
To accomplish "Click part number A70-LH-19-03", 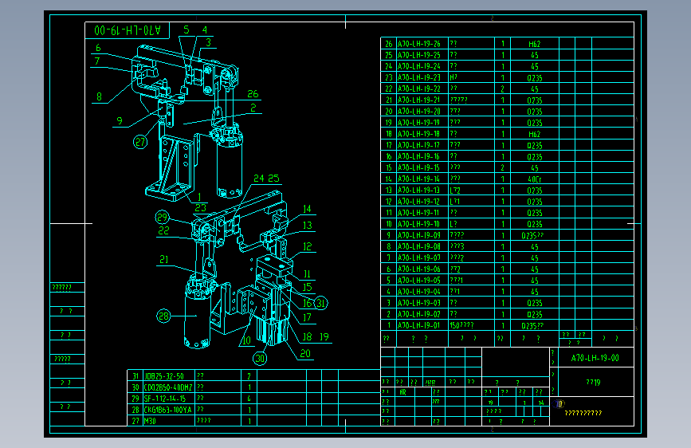I will tap(418, 303).
